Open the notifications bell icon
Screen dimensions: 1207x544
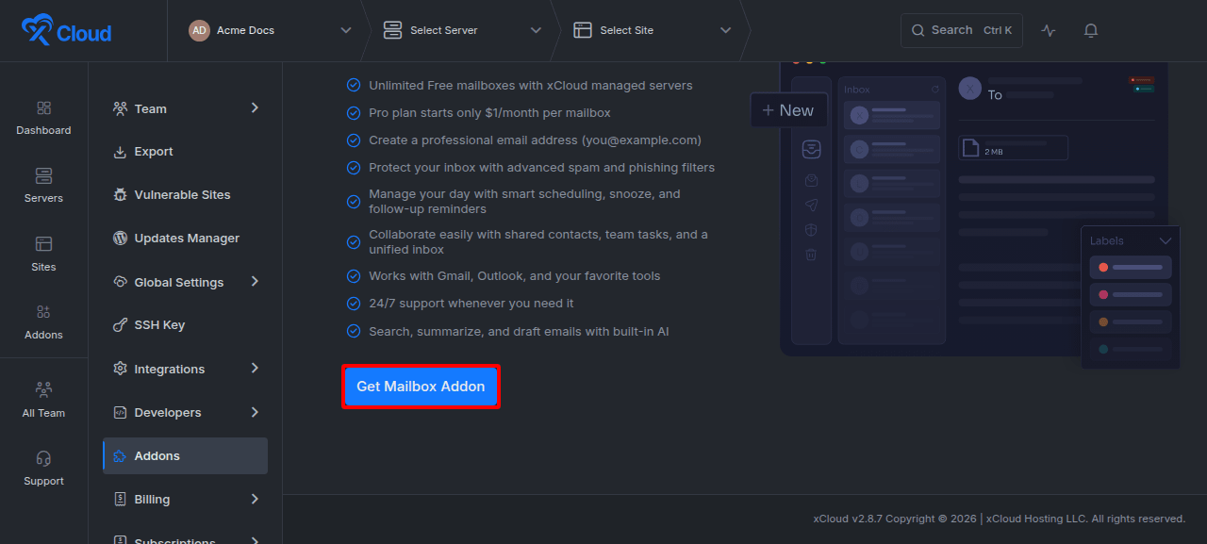coord(1091,30)
